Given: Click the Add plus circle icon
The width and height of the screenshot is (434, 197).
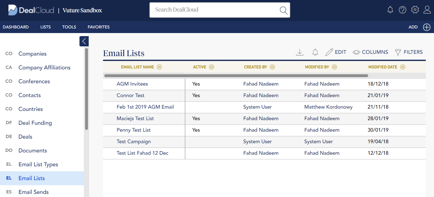Looking at the screenshot, I should [427, 27].
